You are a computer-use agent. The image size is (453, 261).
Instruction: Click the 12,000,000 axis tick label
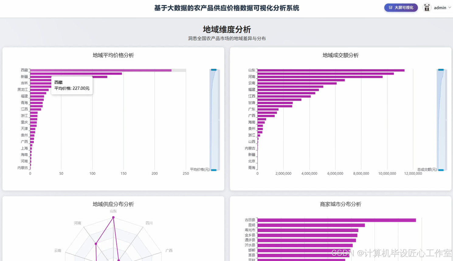[413, 174]
